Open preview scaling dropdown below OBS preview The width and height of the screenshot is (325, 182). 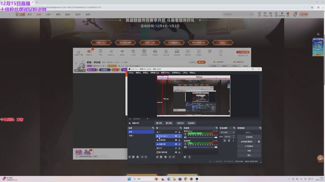click(147, 119)
